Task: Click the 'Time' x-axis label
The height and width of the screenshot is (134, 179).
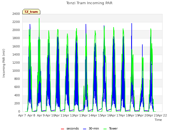Action: click(158, 120)
